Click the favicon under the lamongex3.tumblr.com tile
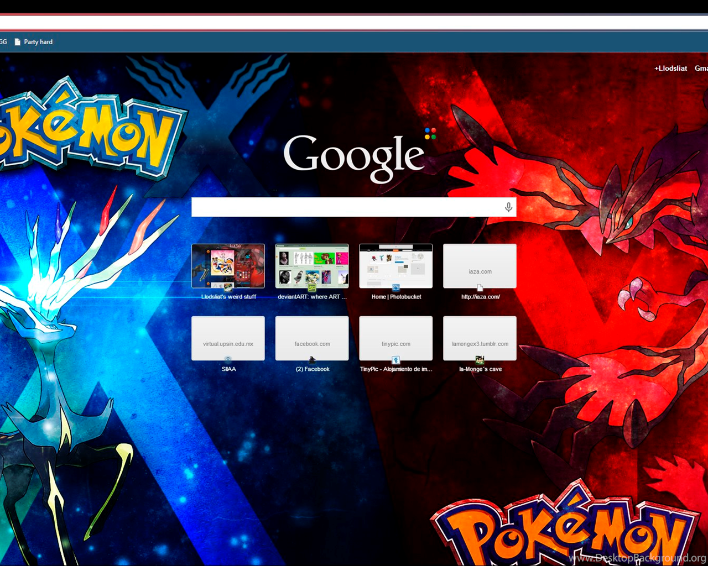Image resolution: width=708 pixels, height=566 pixels. pyautogui.click(x=480, y=360)
